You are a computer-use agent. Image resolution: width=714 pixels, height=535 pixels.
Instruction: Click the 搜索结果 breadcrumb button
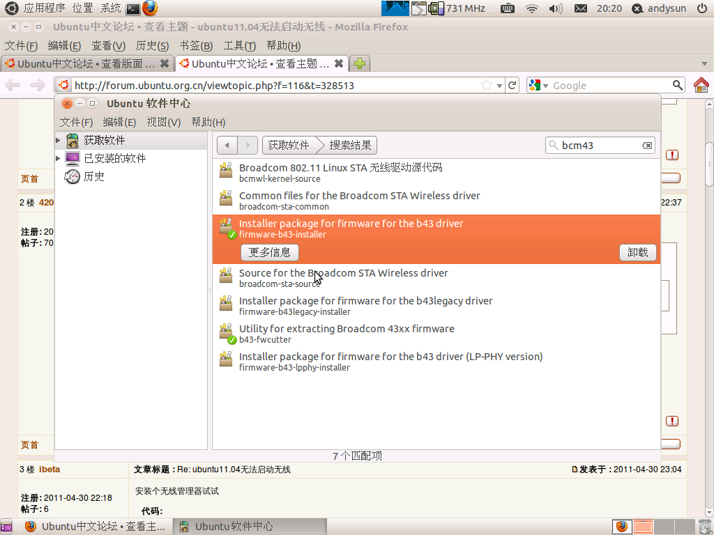point(350,145)
